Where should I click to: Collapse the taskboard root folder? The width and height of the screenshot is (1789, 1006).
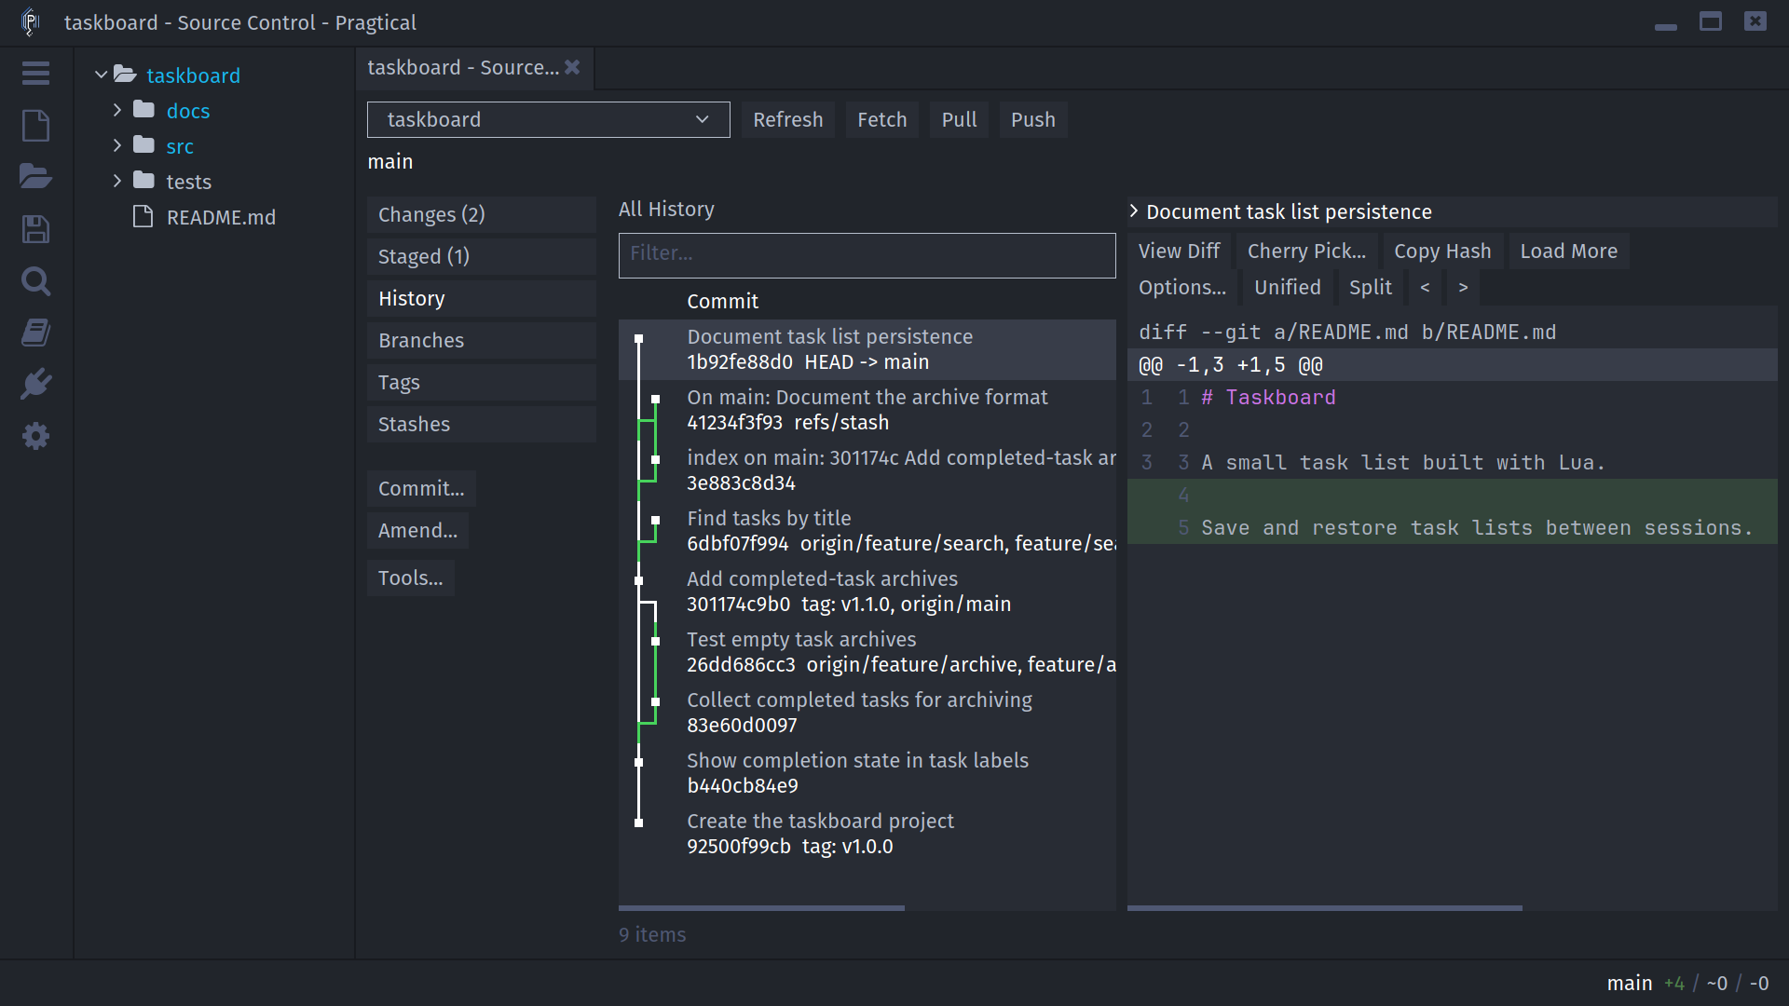coord(101,75)
